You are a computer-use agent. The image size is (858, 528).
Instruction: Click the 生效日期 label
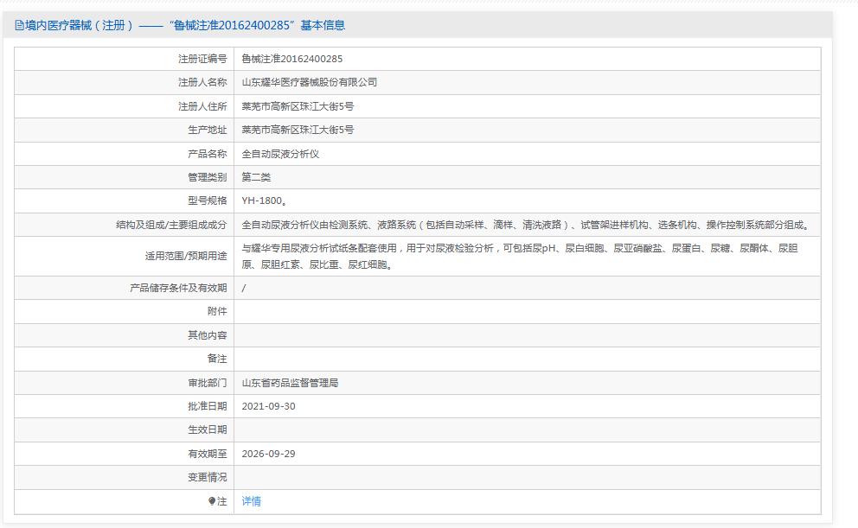coord(208,429)
